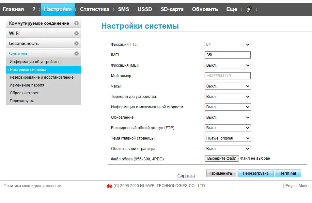The image size is (312, 203).
Task: Focus the Мой номер input field
Action: pos(227,76)
